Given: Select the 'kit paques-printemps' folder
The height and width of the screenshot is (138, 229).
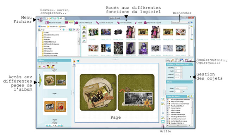Looking at the screenshot, I should tap(50, 53).
